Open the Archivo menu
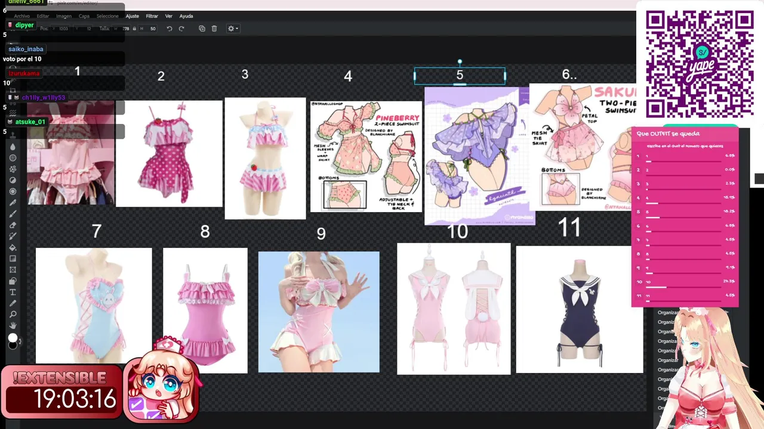The width and height of the screenshot is (764, 429). point(21,16)
